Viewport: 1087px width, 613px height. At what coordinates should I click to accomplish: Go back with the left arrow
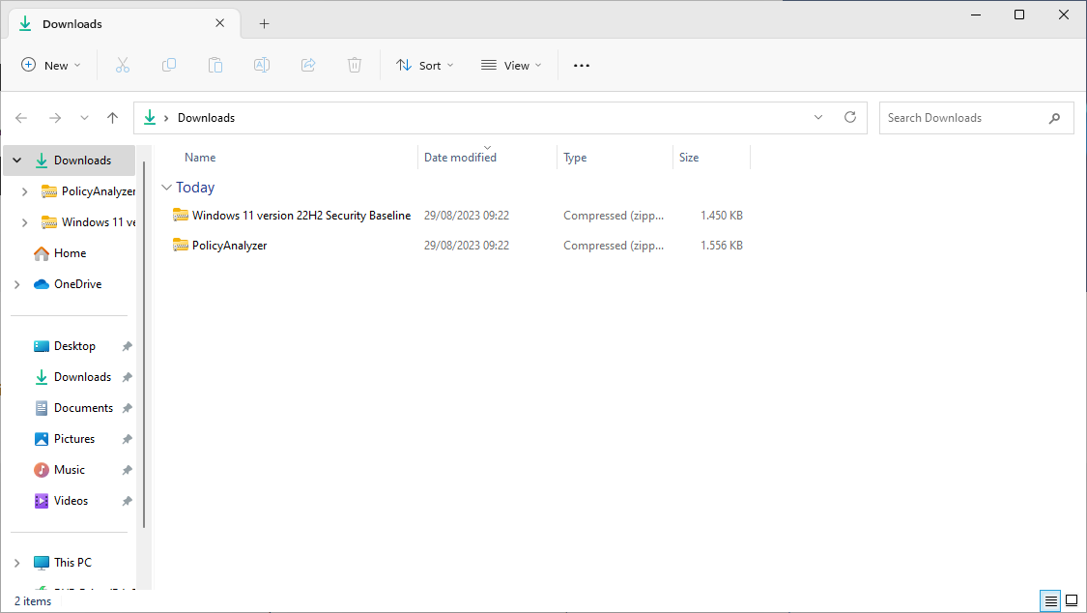pyautogui.click(x=21, y=118)
